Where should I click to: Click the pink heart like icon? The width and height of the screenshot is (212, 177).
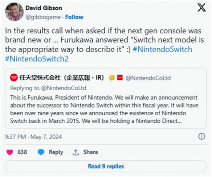click(10, 152)
